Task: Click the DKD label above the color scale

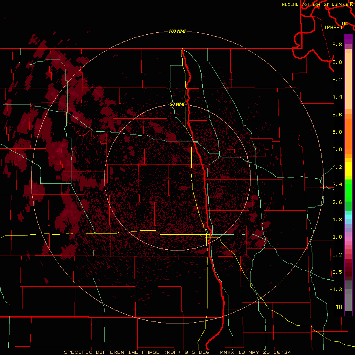Action: point(347,23)
